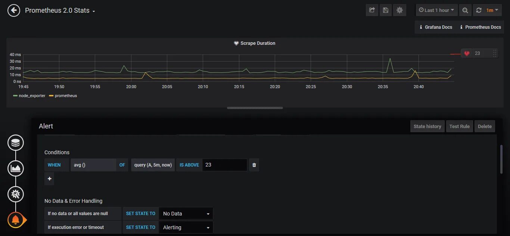This screenshot has width=510, height=236.
Task: Open dashboard settings gear icon
Action: click(399, 10)
